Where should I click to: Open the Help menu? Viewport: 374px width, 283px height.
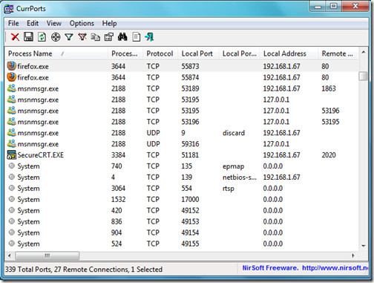pos(109,23)
